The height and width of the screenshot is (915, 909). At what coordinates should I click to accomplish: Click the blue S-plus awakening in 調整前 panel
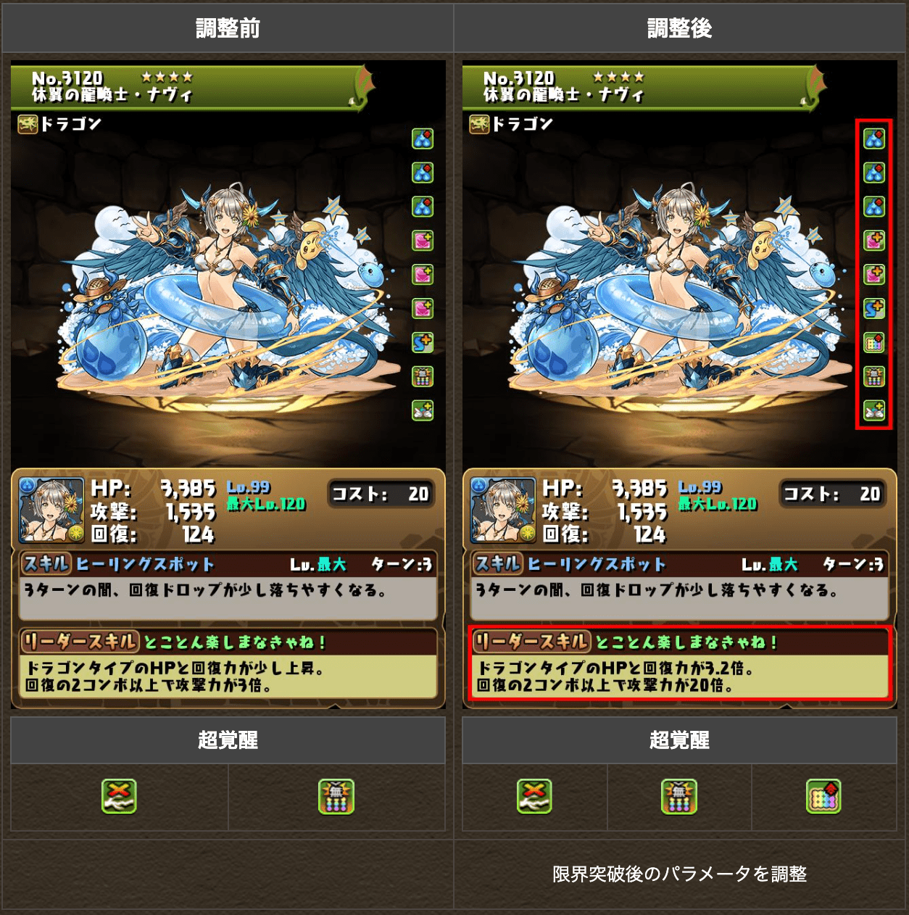(x=423, y=342)
